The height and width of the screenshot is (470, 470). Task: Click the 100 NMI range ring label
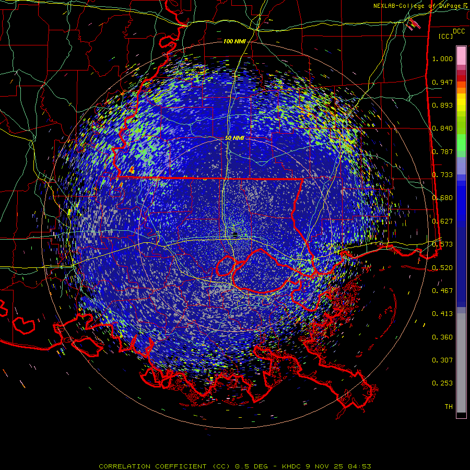point(234,41)
